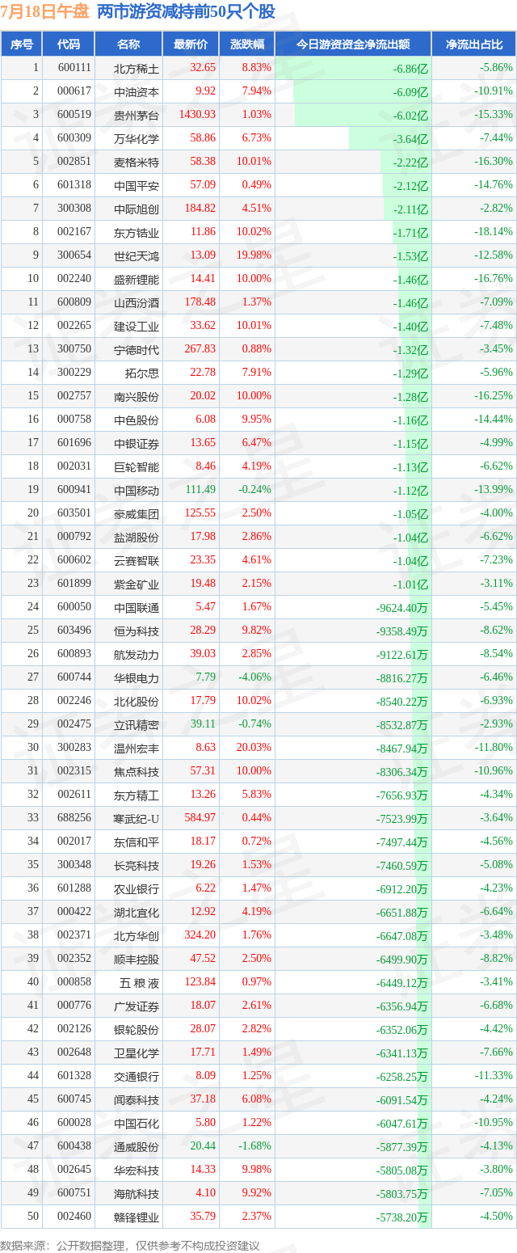Click stock name 山西汾酒
The width and height of the screenshot is (517, 1253).
point(137,302)
